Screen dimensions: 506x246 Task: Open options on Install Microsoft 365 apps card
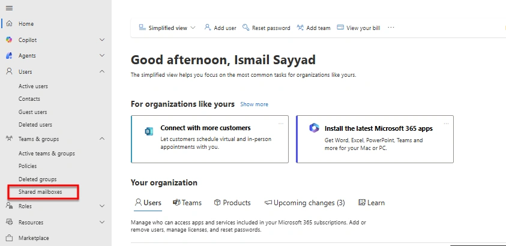[446, 124]
